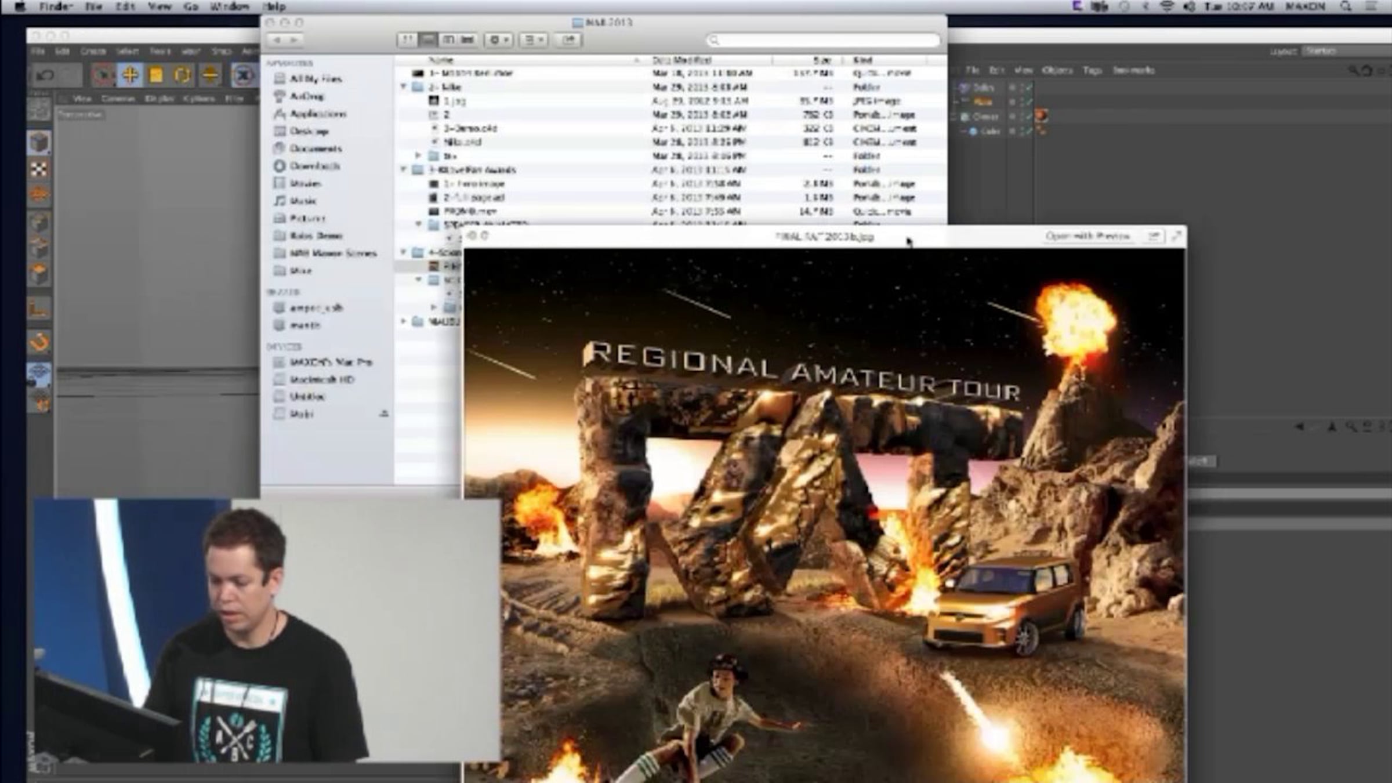
Task: Switch to Polygons mode in left palette
Action: pyautogui.click(x=39, y=274)
